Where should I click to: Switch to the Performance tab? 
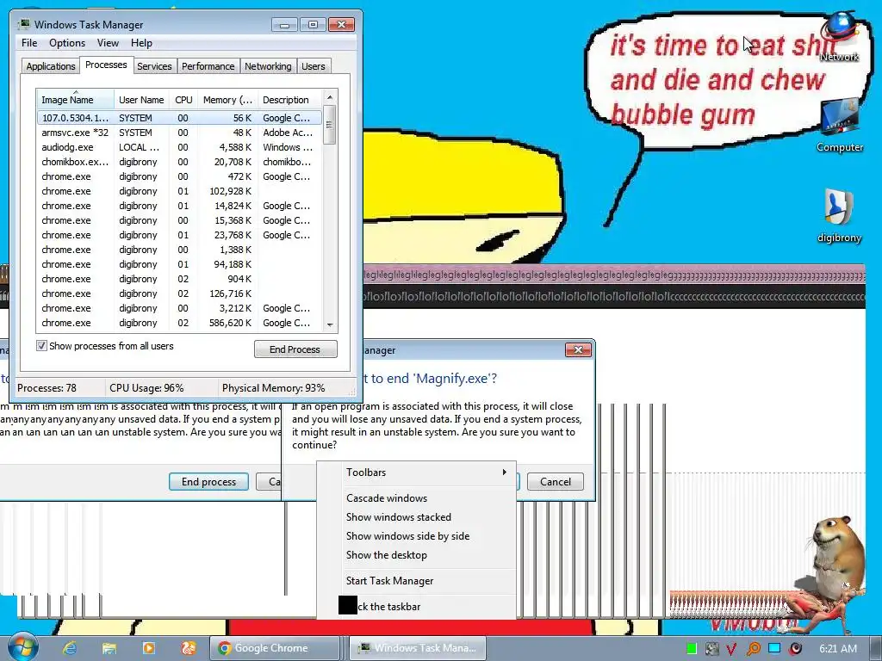pyautogui.click(x=208, y=66)
